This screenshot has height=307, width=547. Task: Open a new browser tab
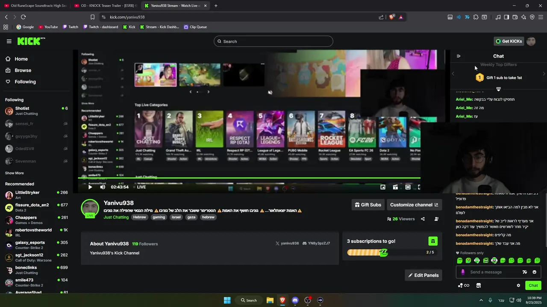click(216, 6)
